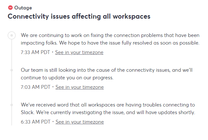Select the timeline dot beside the 6:33 AM update
Viewport: 208px width, 140px height.
point(12,105)
